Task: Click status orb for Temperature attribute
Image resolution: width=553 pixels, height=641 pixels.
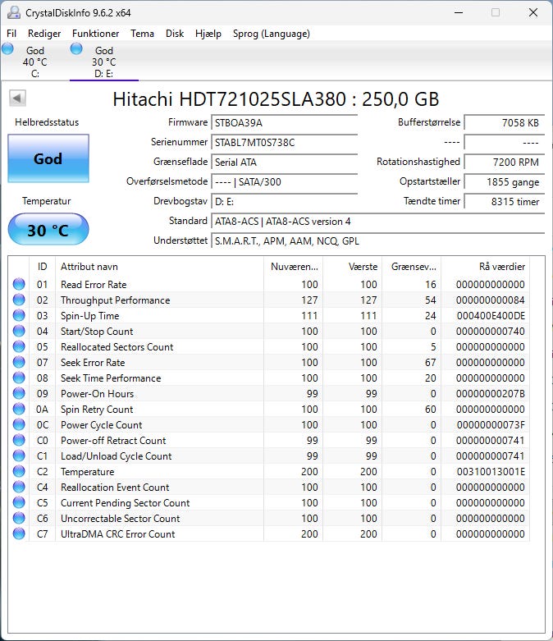Action: (x=19, y=472)
